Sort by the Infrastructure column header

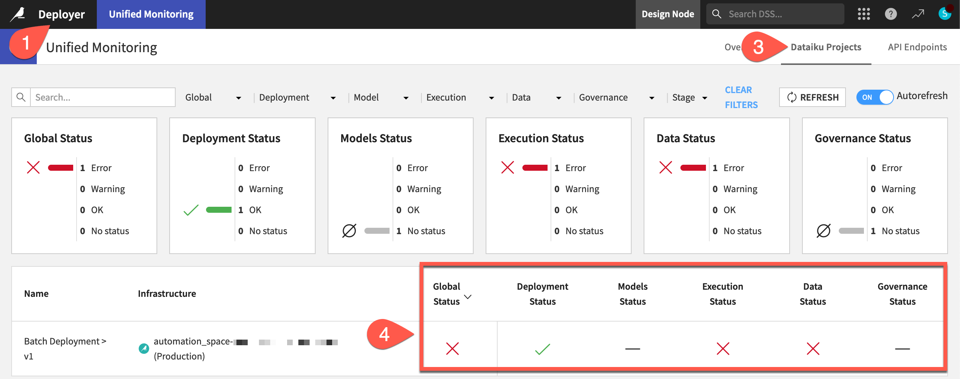[167, 294]
